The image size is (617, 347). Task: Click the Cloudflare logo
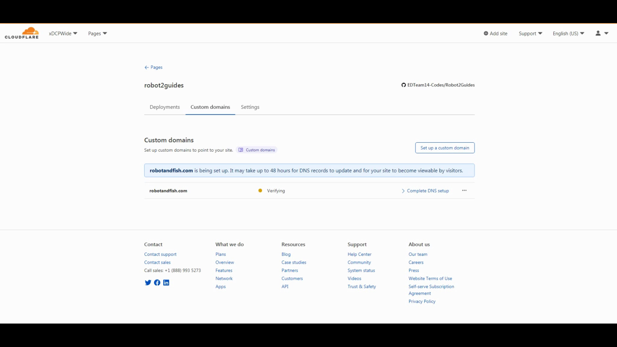click(x=22, y=33)
